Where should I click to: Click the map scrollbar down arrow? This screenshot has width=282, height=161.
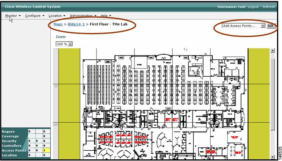point(273,157)
